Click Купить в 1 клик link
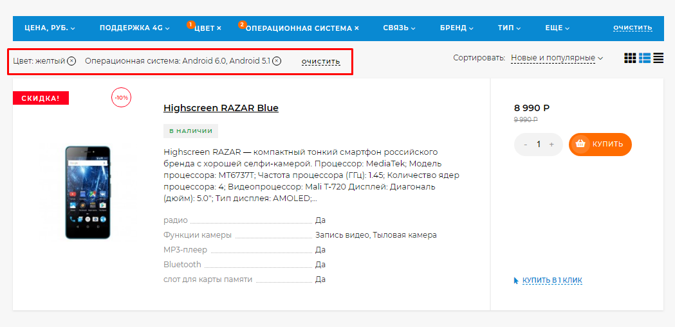This screenshot has height=327, width=675. coord(551,281)
